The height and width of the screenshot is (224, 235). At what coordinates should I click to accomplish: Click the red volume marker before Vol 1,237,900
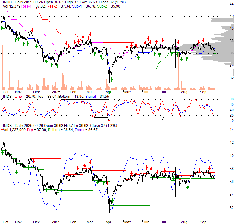(2, 130)
